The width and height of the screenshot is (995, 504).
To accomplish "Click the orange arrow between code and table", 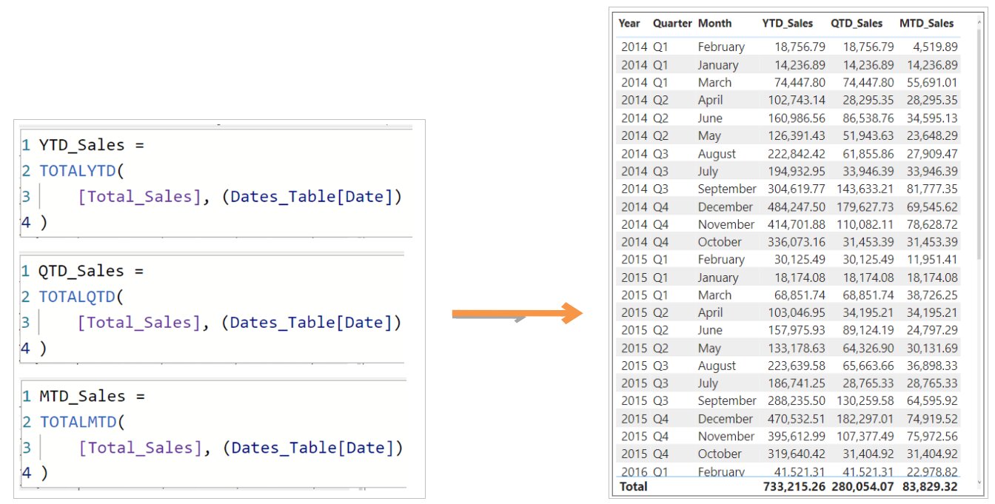I will tap(517, 313).
